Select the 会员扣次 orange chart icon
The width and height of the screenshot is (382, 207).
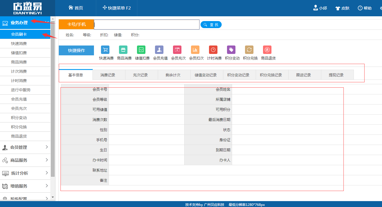point(195,50)
